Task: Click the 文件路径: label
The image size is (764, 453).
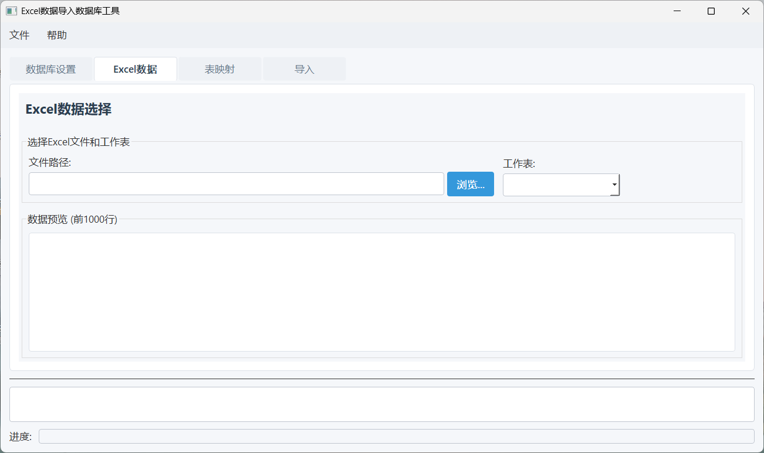Action: [x=50, y=162]
